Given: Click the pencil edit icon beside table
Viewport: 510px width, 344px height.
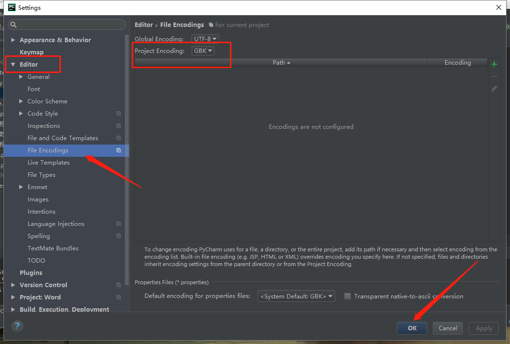Looking at the screenshot, I should (x=494, y=89).
